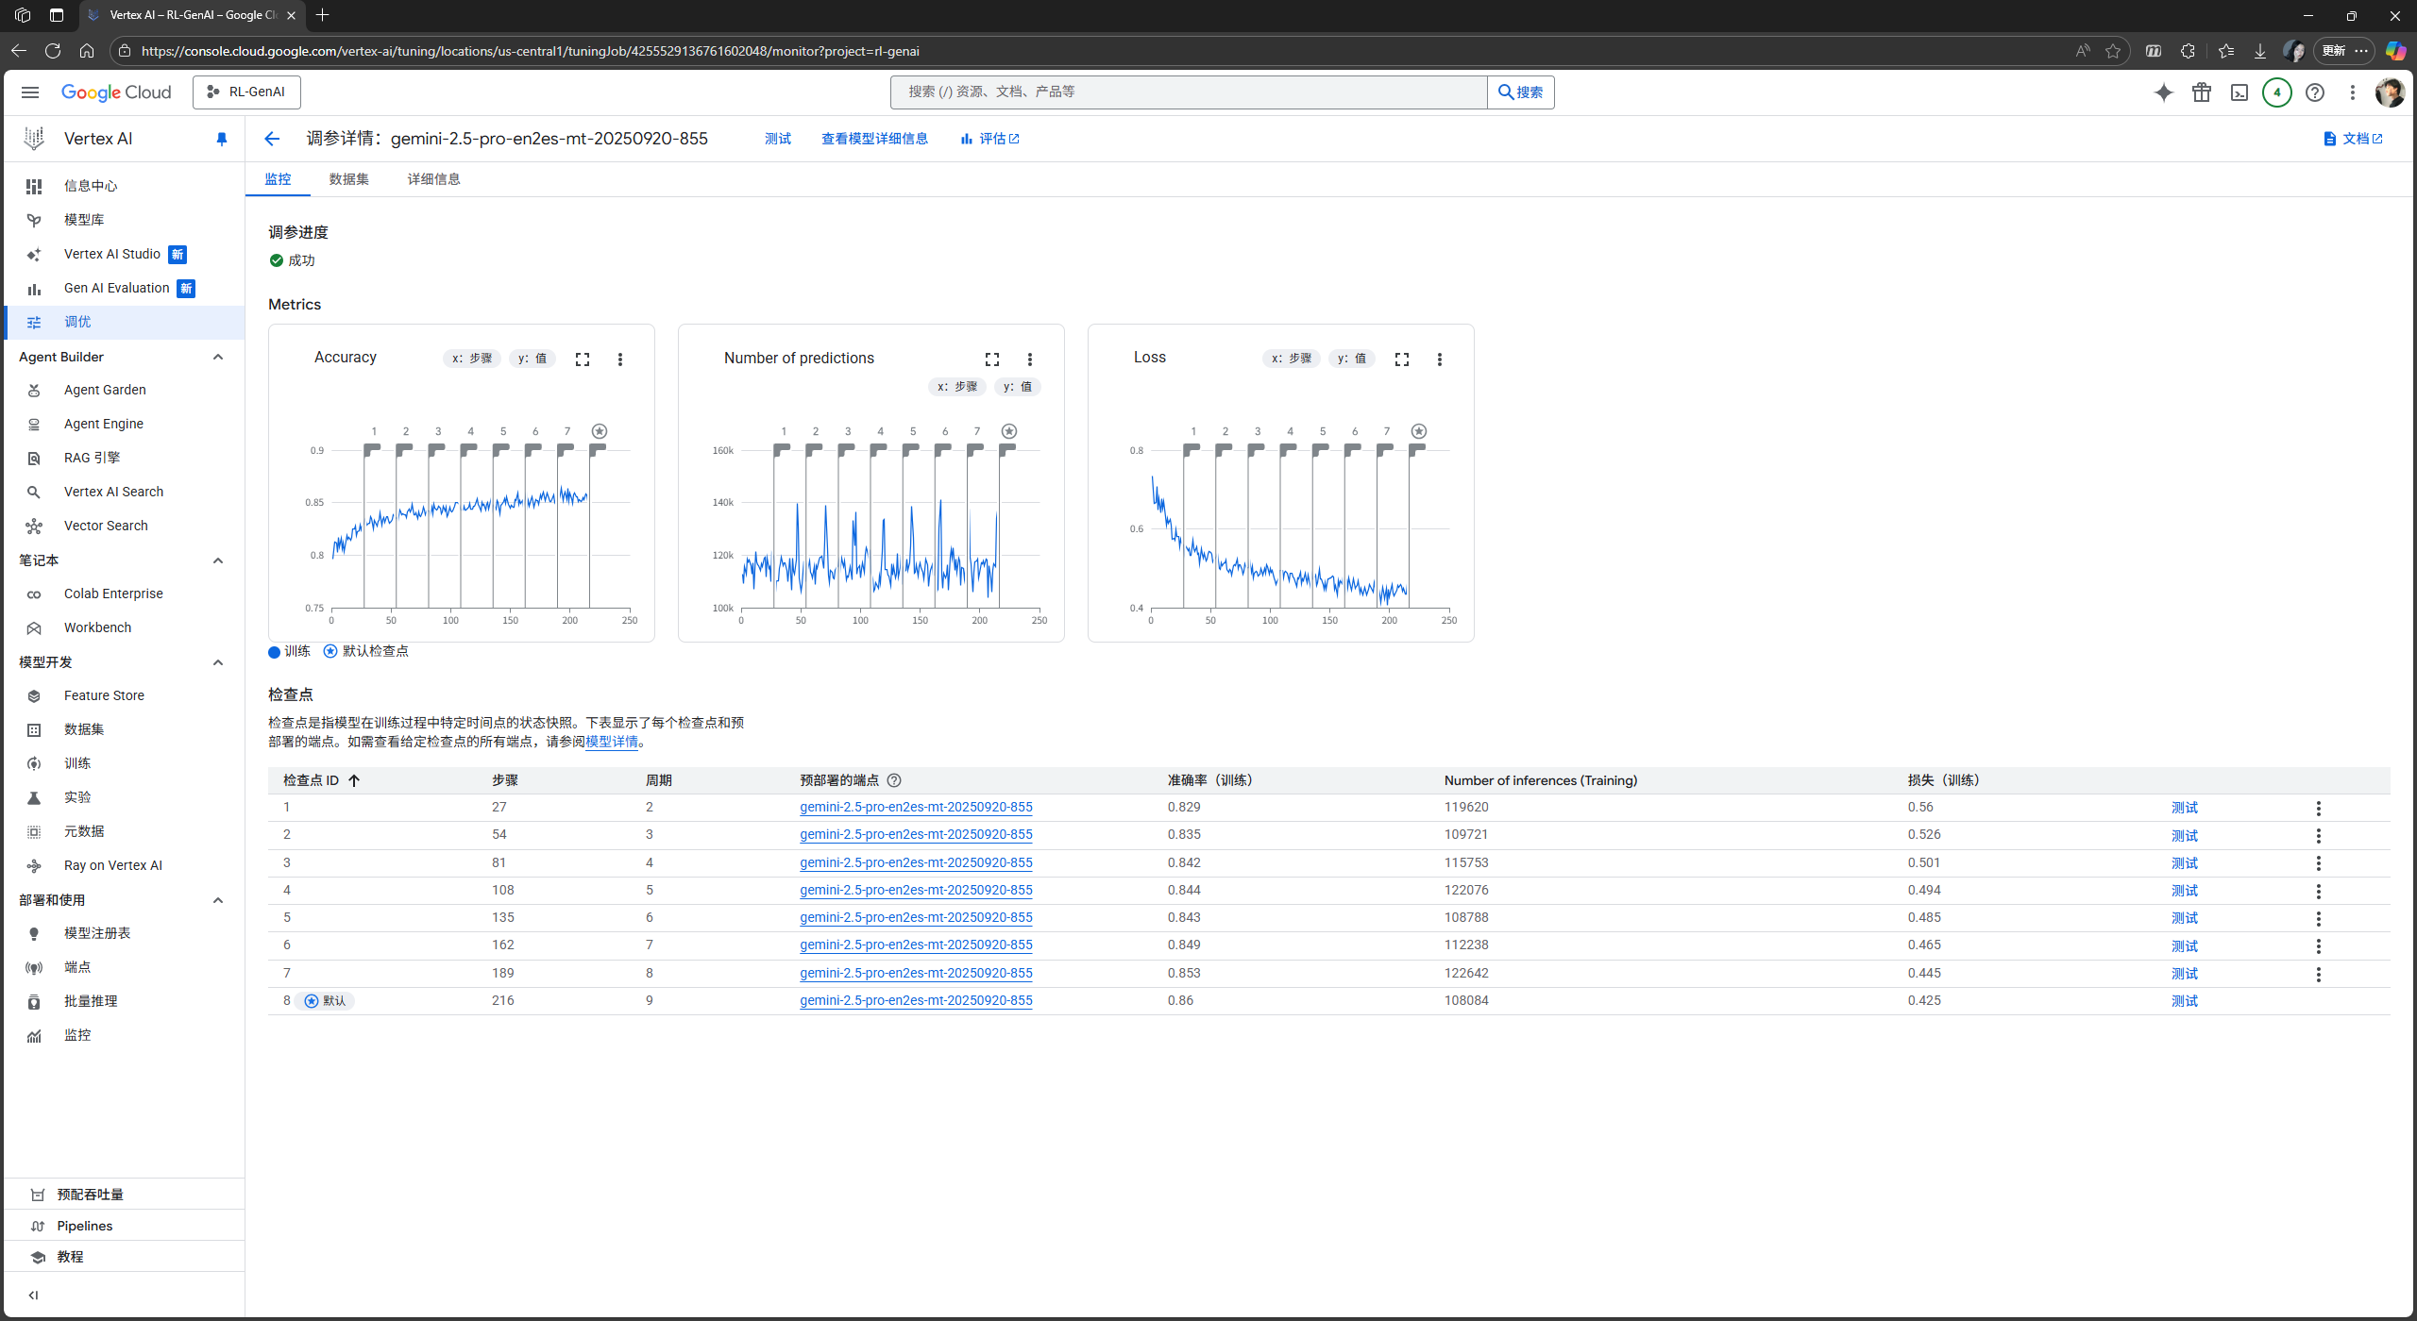Viewport: 2417px width, 1321px height.
Task: Expand the Loss chart to fullscreen
Action: coord(1402,360)
